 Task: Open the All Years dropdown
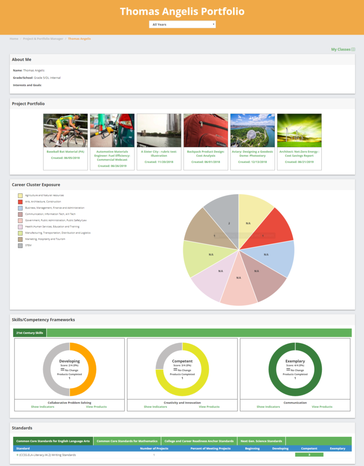click(182, 25)
